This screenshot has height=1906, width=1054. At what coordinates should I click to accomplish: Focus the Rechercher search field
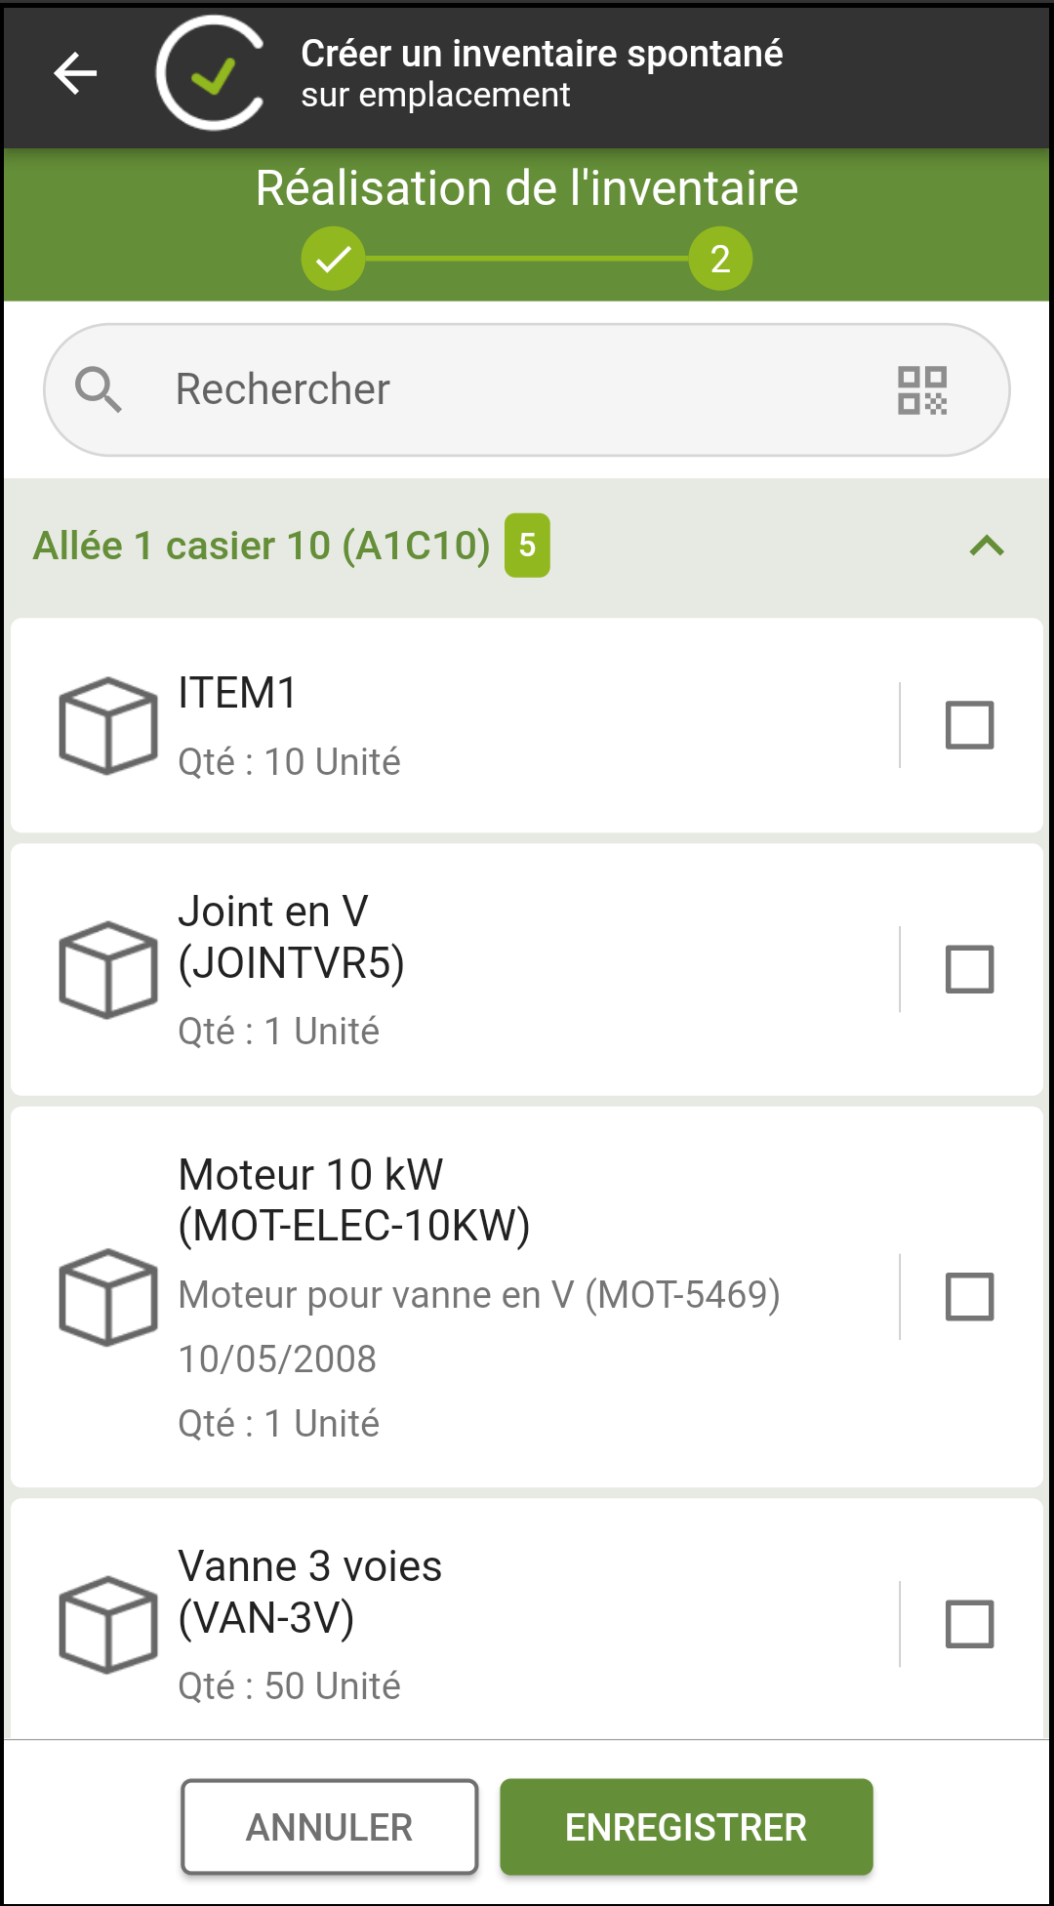pos(527,390)
